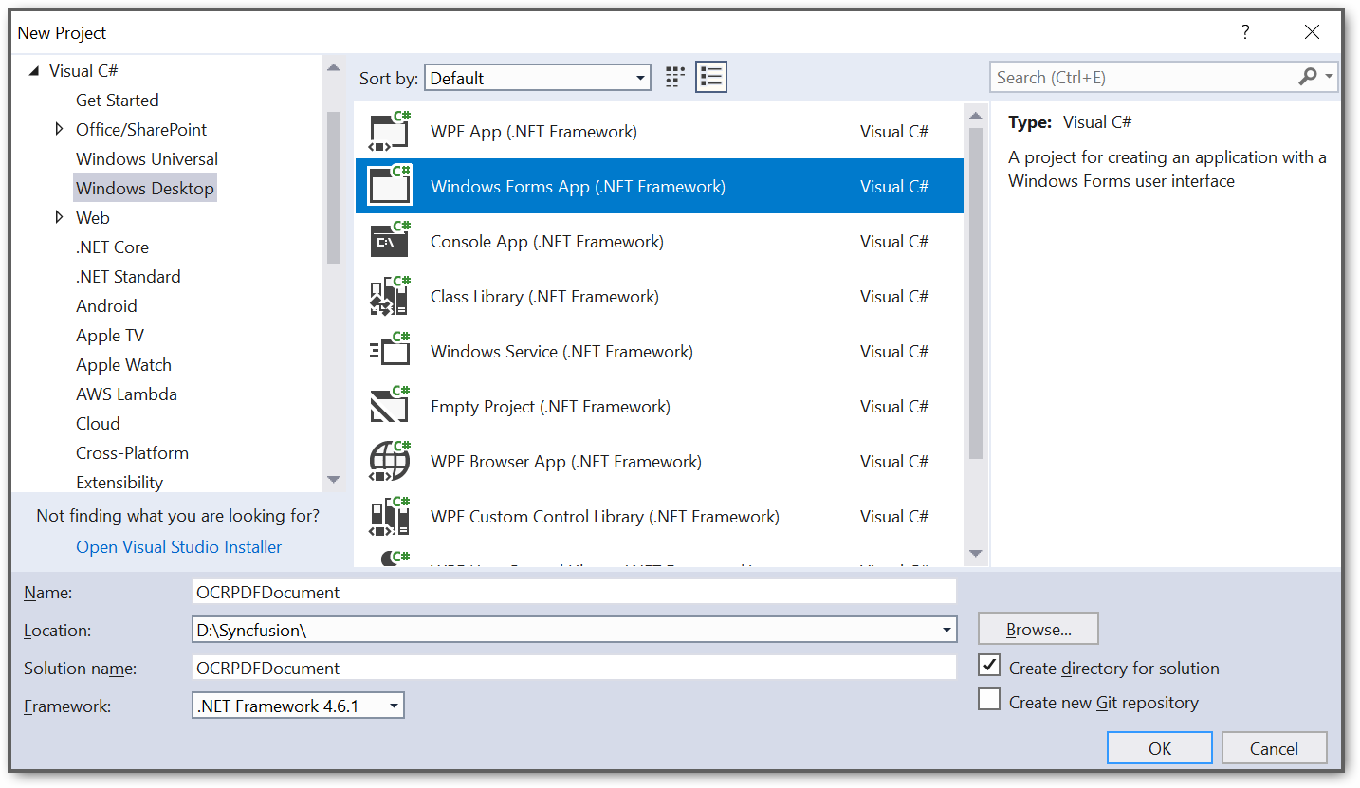1360x788 pixels.
Task: Switch templates to medium list view
Action: click(711, 78)
